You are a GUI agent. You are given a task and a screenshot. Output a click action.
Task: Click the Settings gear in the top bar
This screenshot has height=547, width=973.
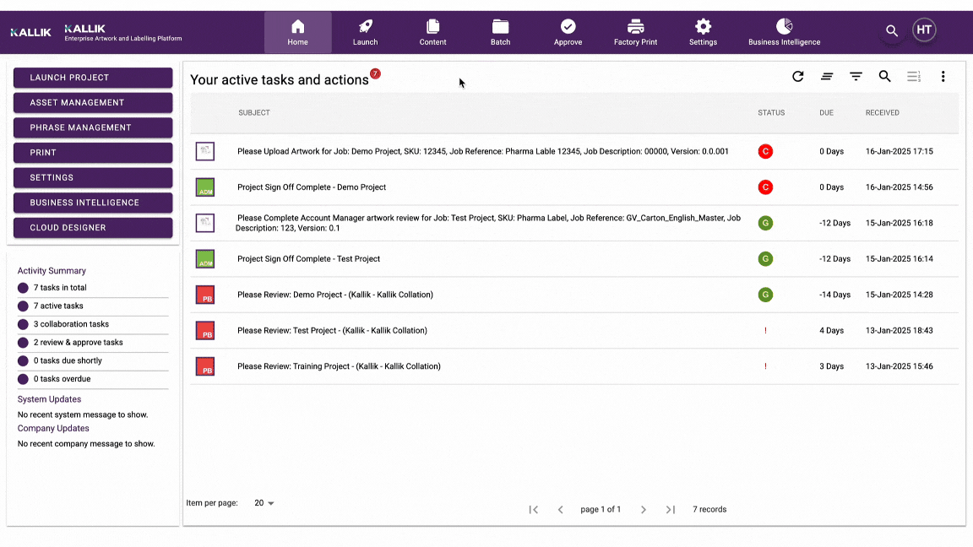[703, 26]
